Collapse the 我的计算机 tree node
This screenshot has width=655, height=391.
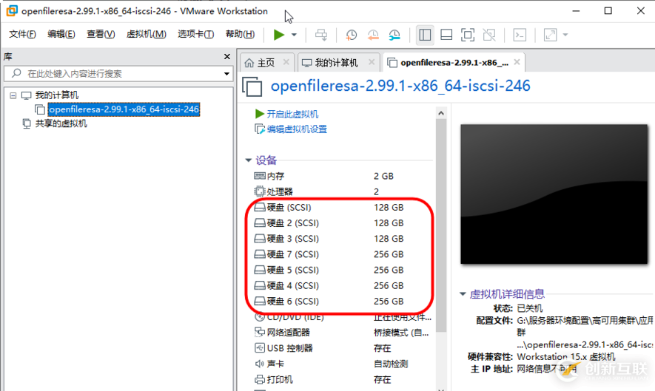pos(13,95)
